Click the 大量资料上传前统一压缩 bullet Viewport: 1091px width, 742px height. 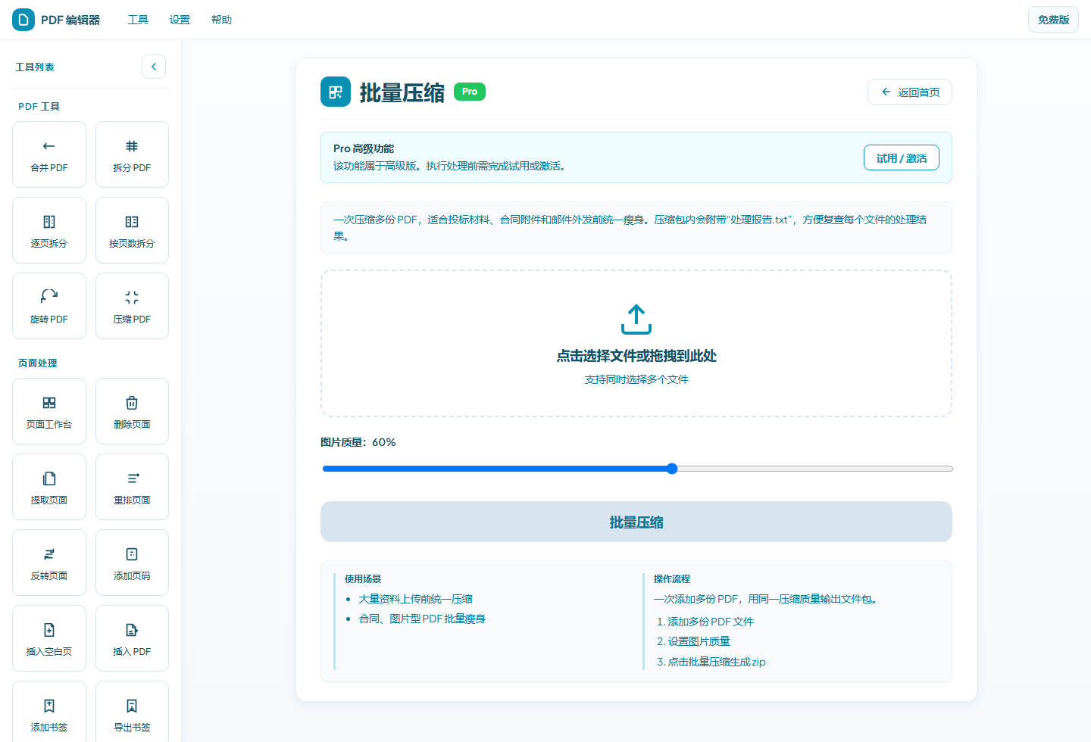[415, 599]
